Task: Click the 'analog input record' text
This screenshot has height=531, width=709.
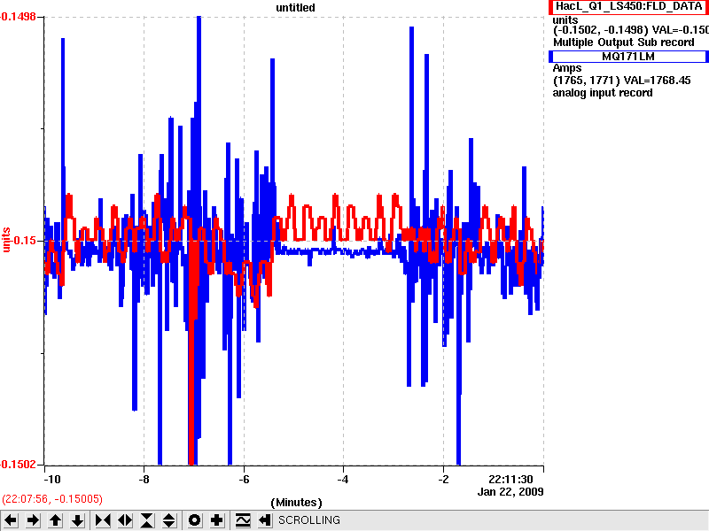Action: point(603,93)
